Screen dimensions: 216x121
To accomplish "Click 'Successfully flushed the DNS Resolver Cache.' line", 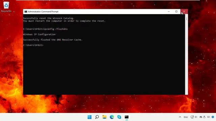I will pos(53,40).
